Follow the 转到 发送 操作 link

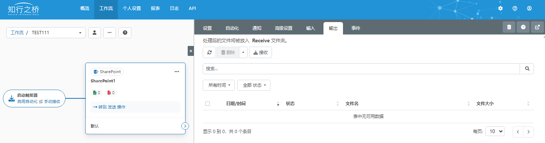(109, 107)
